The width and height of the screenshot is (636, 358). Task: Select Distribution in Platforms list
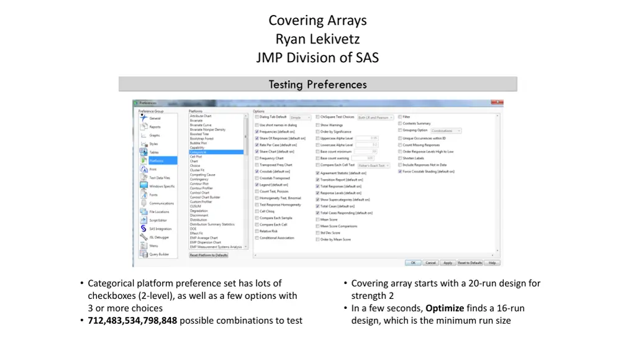pos(198,219)
